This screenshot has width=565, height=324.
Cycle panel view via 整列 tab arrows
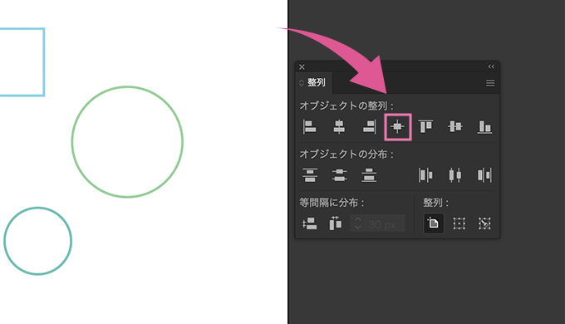(302, 83)
